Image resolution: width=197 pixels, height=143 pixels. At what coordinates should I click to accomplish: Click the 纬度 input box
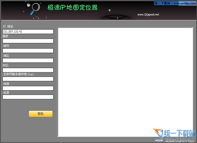coord(28,88)
